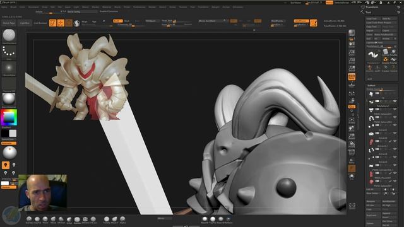Activate the Edit mode button on the shelf

point(52,23)
